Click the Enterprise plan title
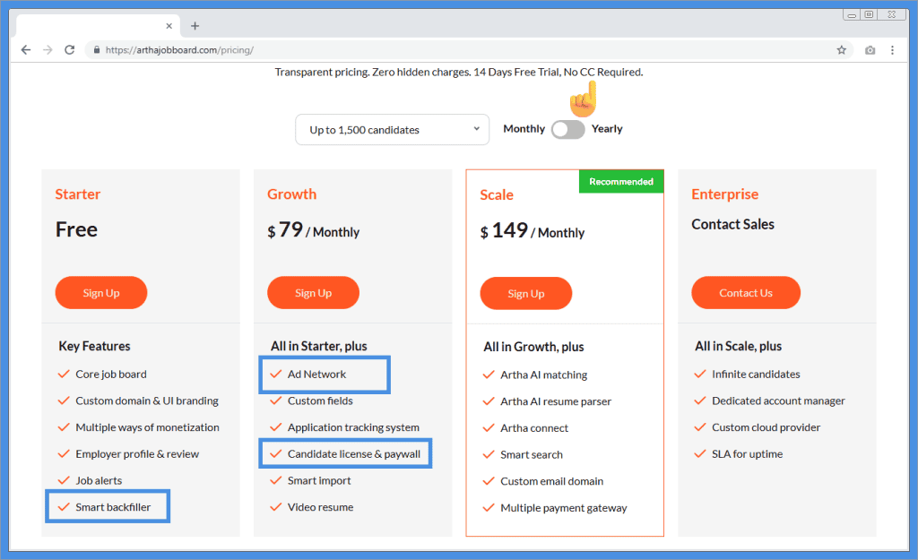 [724, 194]
